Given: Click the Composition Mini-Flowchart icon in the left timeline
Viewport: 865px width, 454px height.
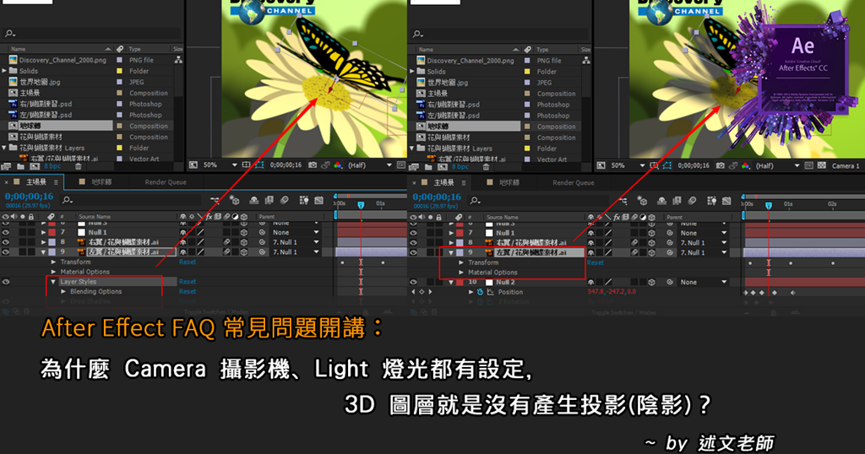Looking at the screenshot, I should pyautogui.click(x=215, y=200).
